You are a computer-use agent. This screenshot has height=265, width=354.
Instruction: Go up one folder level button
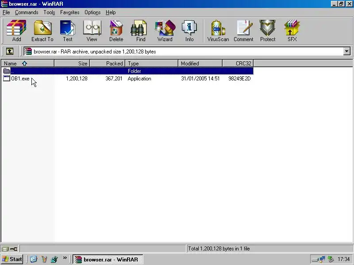9,51
